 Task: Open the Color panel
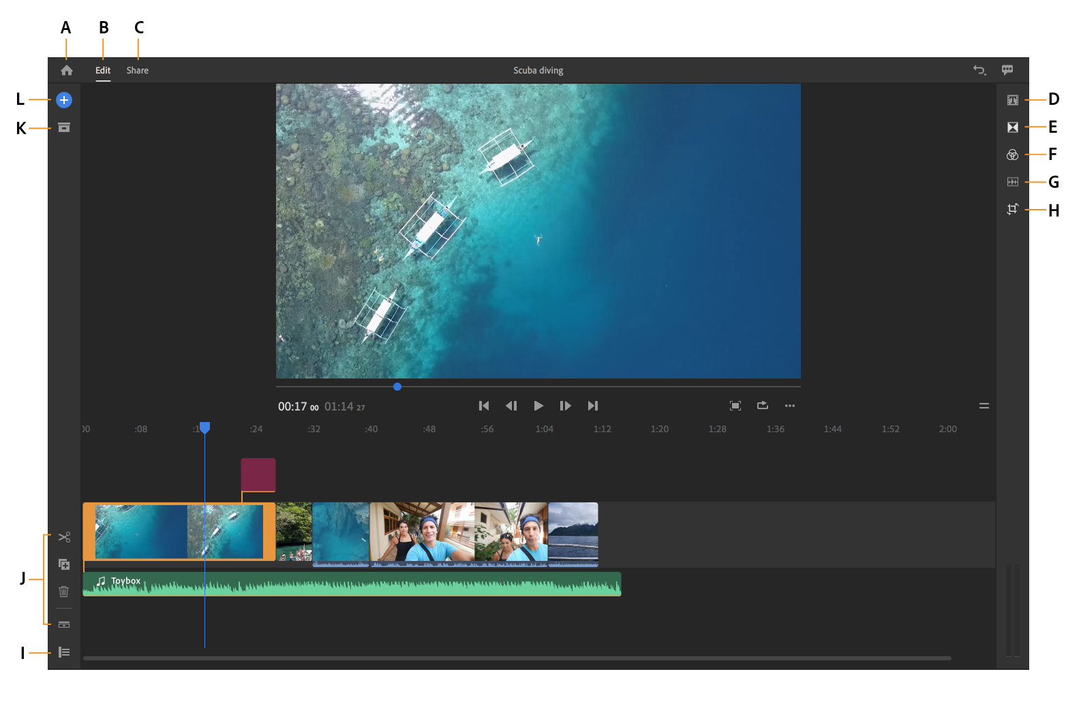point(1013,155)
